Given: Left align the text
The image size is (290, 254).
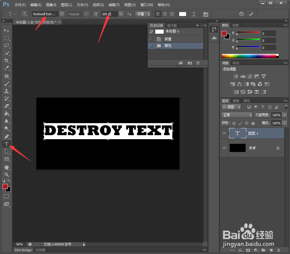Looking at the screenshot, I should [158, 14].
